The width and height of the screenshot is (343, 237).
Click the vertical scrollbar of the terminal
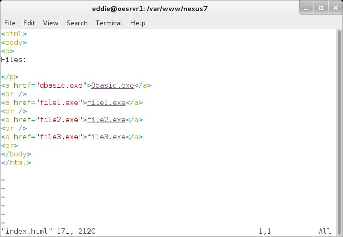tap(339, 133)
